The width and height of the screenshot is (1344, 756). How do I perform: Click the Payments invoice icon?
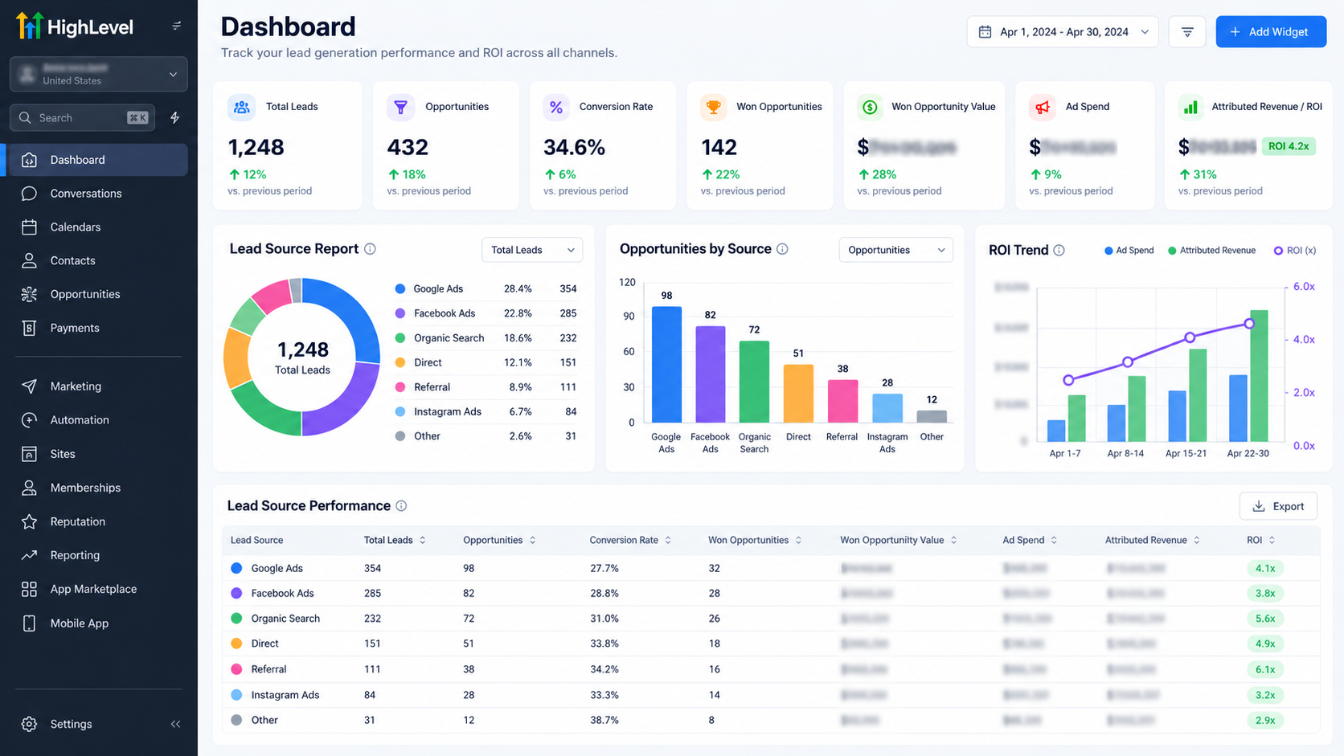point(29,328)
